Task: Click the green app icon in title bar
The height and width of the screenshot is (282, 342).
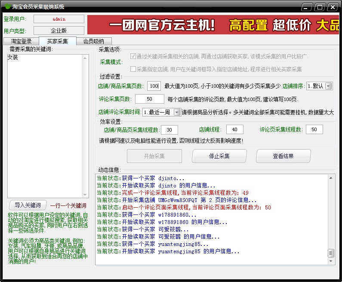Action: 8,6
